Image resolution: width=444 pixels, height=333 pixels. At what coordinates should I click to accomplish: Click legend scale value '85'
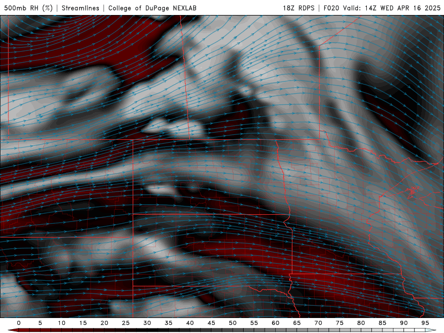point(382,323)
